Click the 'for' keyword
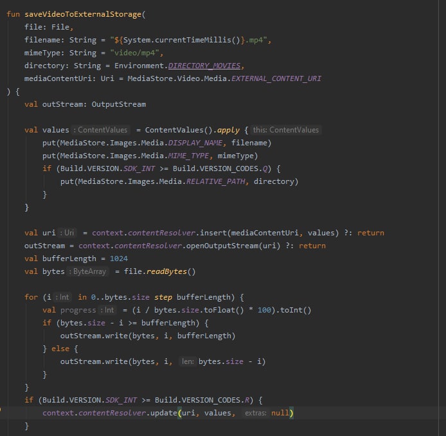This screenshot has width=446, height=436. 31,297
